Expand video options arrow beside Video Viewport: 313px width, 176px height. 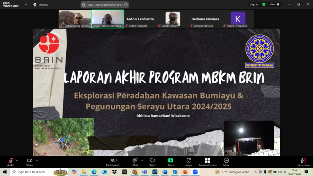pos(37,160)
